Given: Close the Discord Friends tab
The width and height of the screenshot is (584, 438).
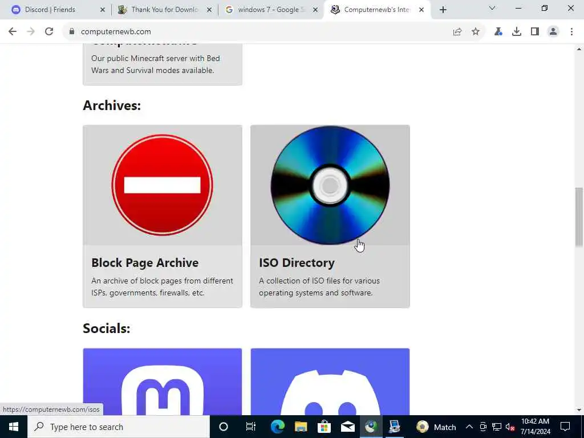Looking at the screenshot, I should (103, 10).
